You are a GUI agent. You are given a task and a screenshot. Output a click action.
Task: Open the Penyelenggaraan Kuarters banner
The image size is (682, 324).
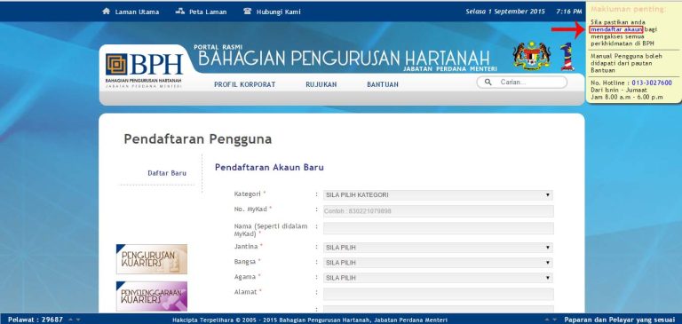[152, 296]
